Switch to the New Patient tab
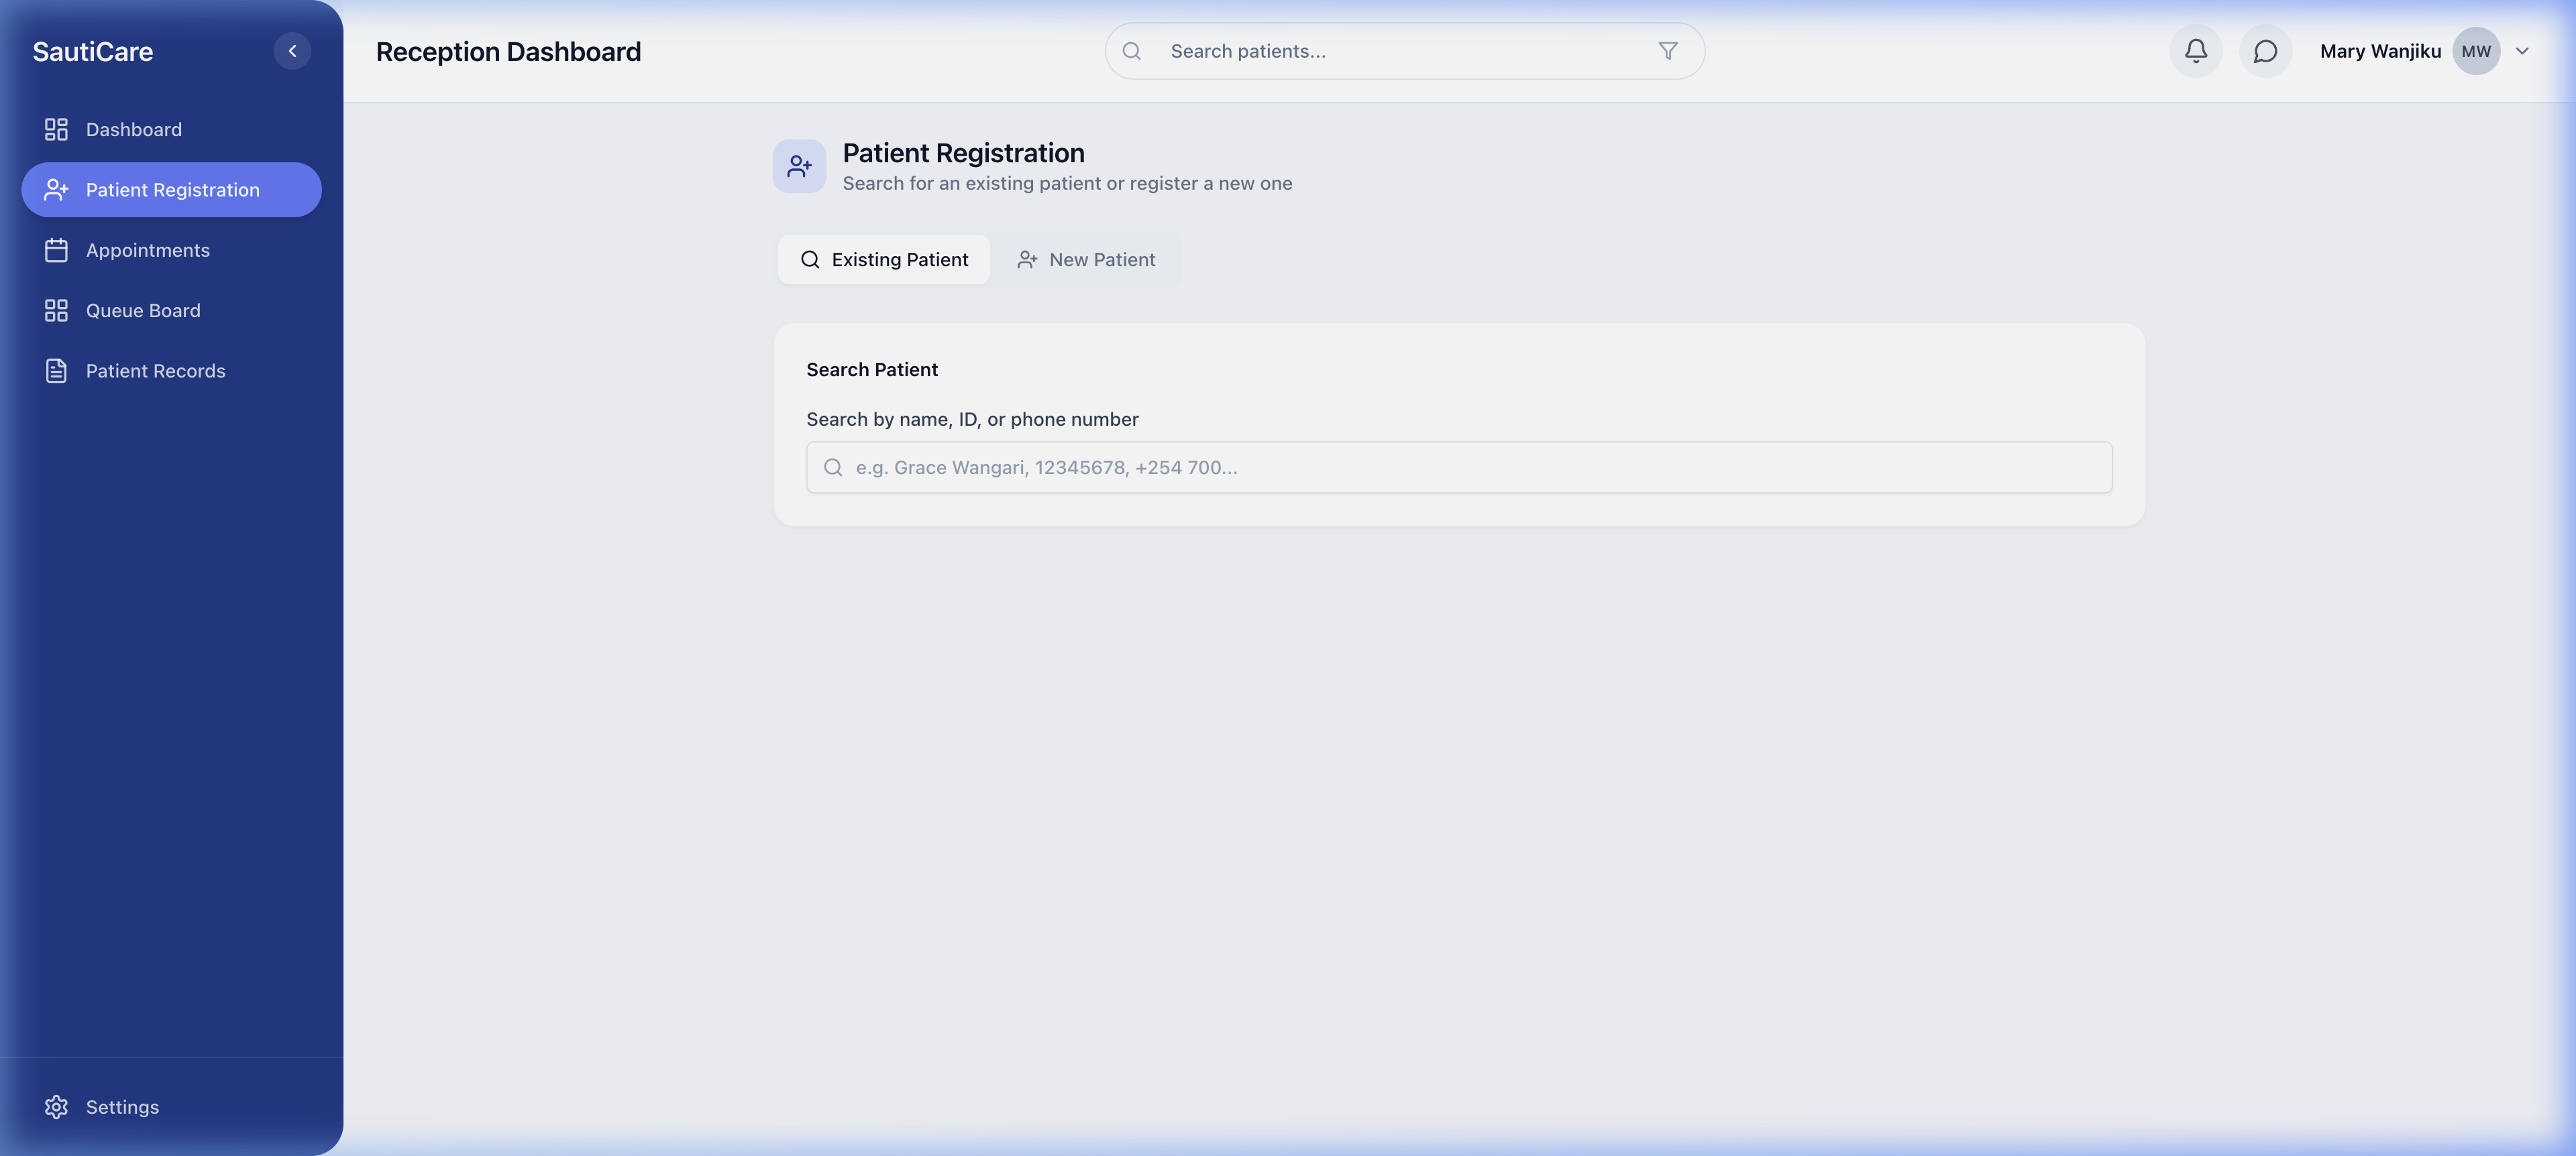Screen dimensions: 2576x1156 1086,259
